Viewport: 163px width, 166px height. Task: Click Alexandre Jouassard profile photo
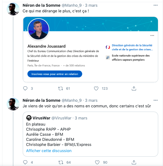tap(38, 29)
